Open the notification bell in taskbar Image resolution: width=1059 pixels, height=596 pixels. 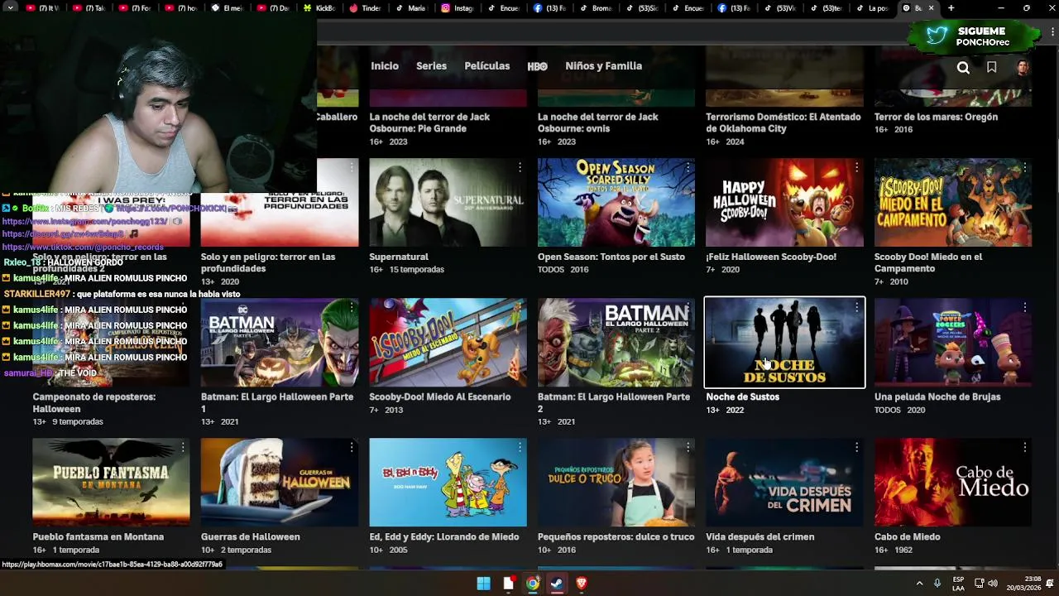coord(1049,583)
